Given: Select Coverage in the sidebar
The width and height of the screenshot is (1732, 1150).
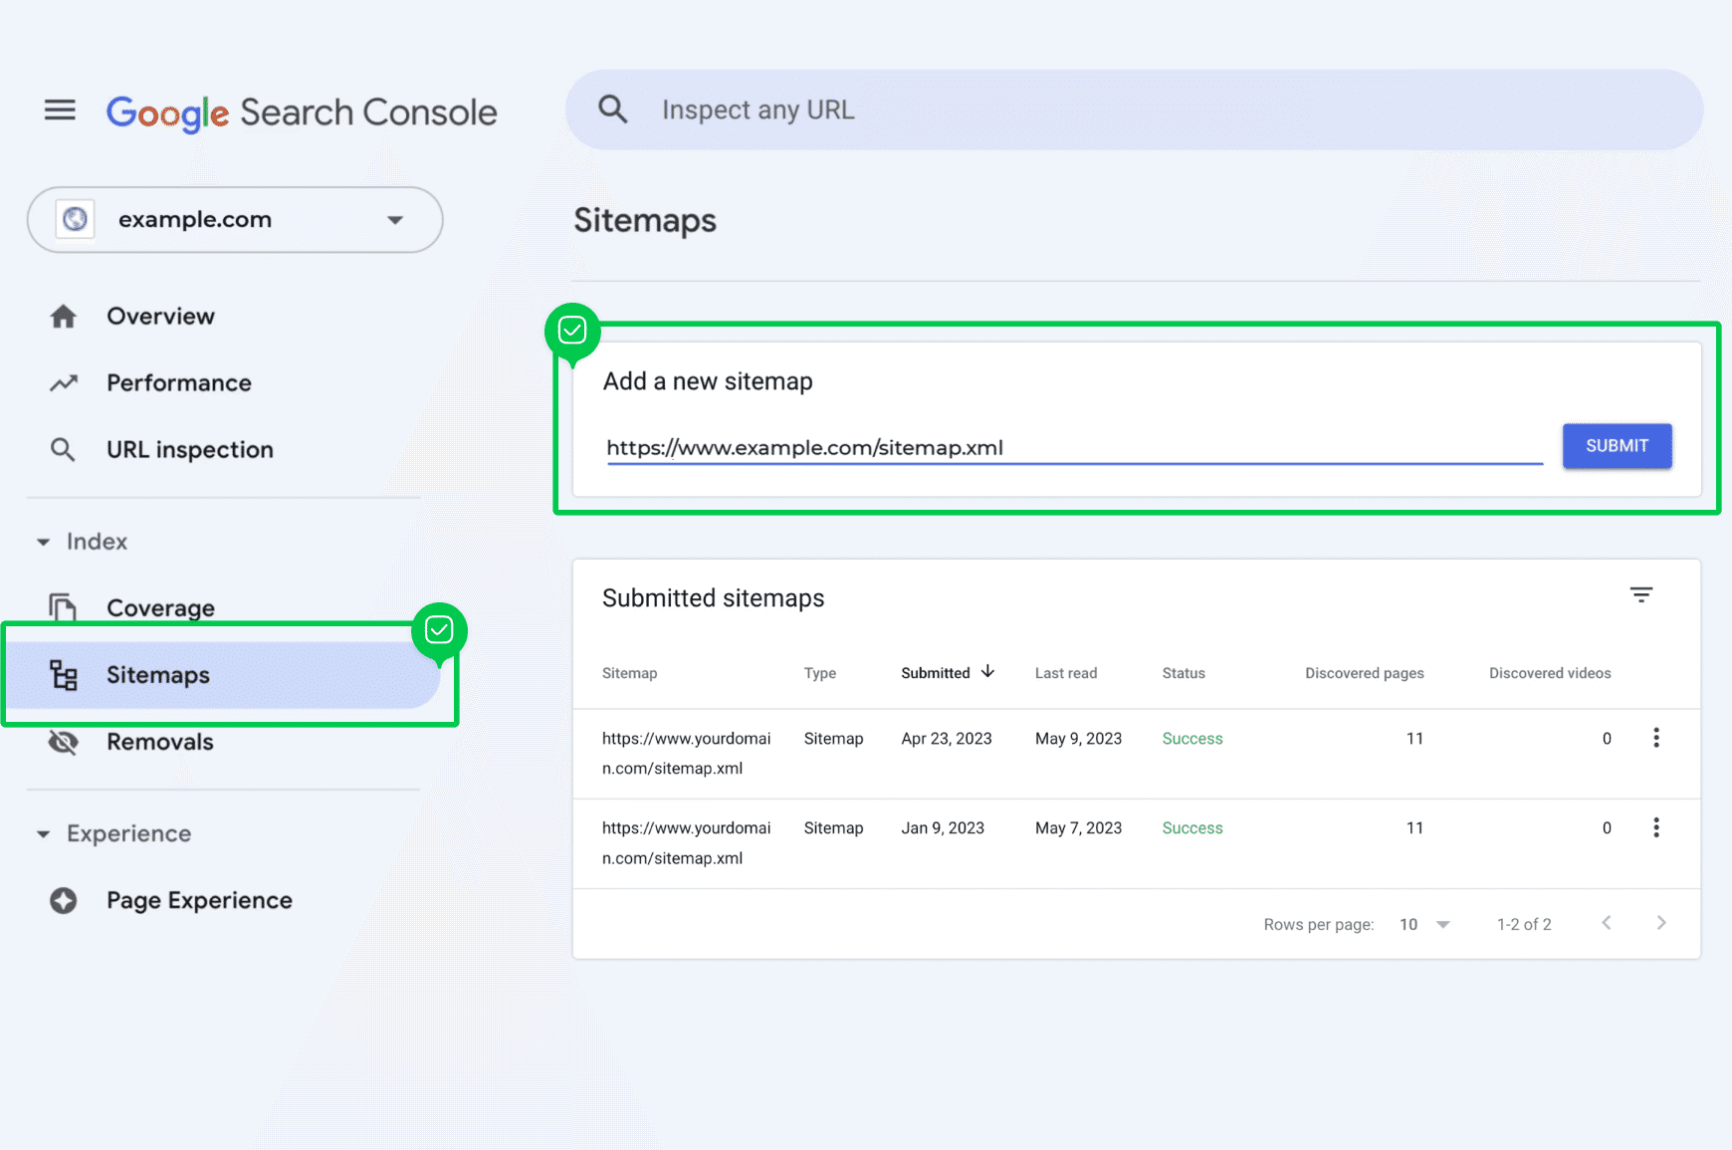Looking at the screenshot, I should [x=160, y=607].
